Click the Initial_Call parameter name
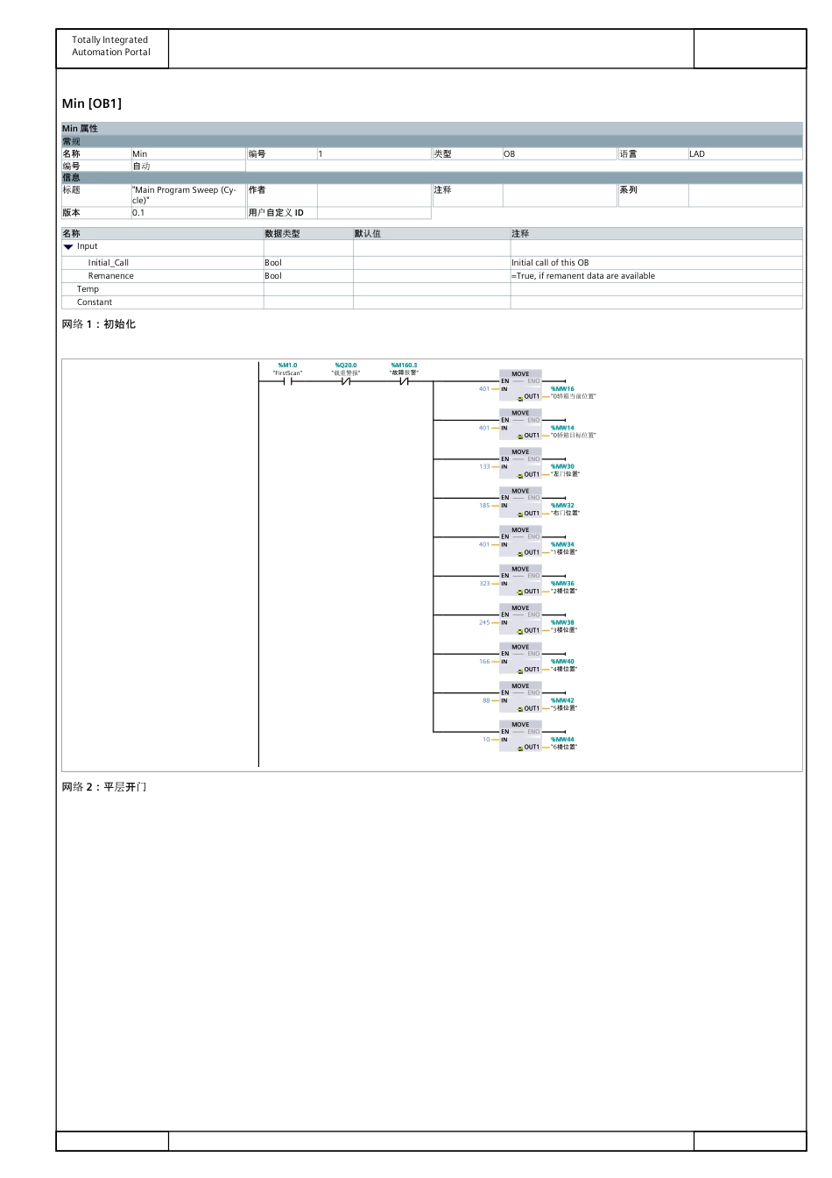832x1178 pixels. 109,263
